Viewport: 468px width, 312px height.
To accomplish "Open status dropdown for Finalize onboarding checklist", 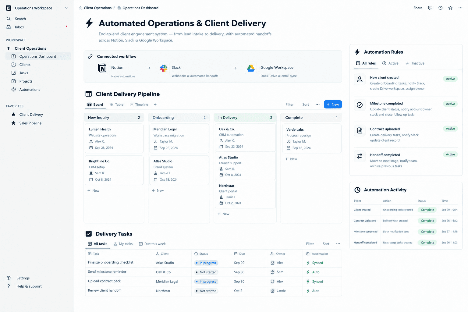I will coord(206,263).
